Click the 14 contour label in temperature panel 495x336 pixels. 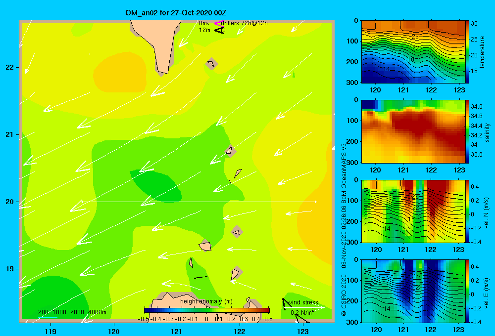[387, 69]
